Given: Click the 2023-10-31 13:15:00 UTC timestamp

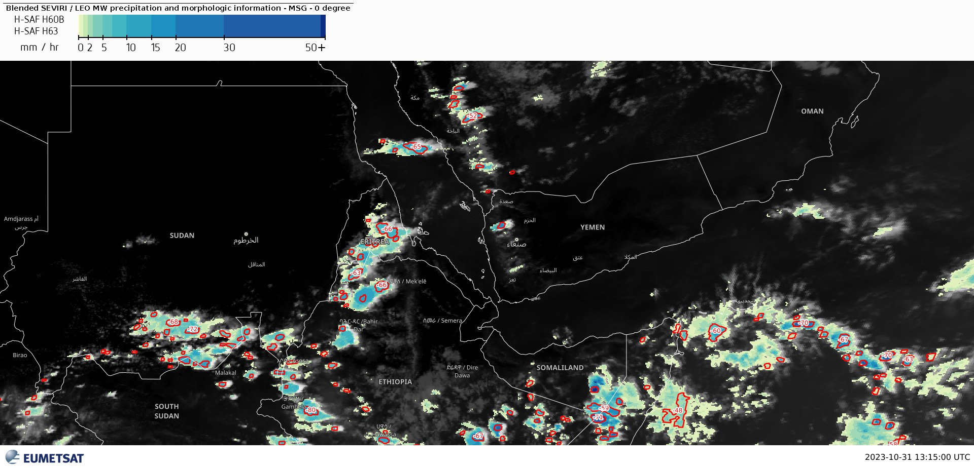Looking at the screenshot, I should 917,457.
